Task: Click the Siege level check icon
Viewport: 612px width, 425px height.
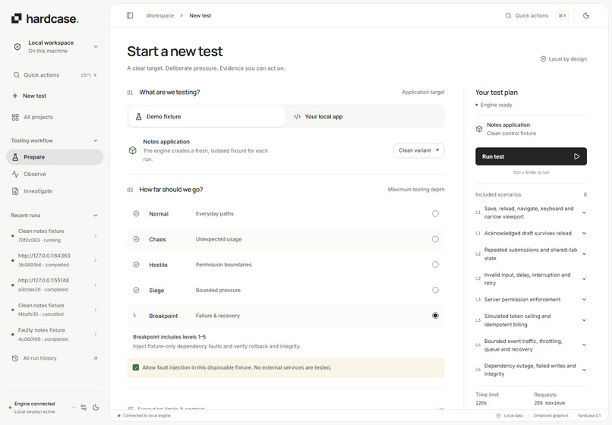Action: pos(136,290)
